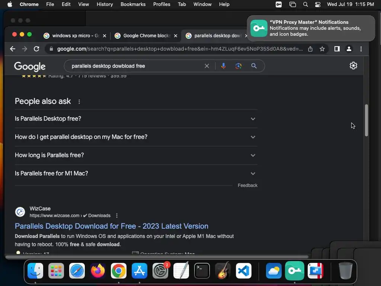This screenshot has height=286, width=381.
Task: Click the horizontal scrollbar at window bottom
Action: 157,257
